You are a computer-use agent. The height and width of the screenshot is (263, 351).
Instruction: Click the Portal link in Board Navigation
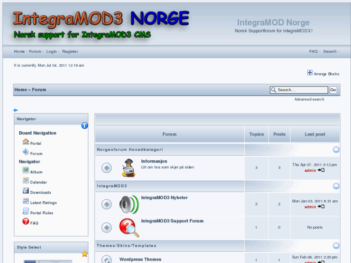click(36, 143)
